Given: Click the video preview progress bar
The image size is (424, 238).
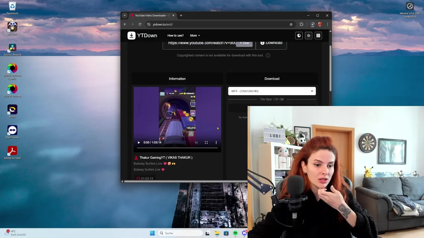Looking at the screenshot, I should coord(177,148).
